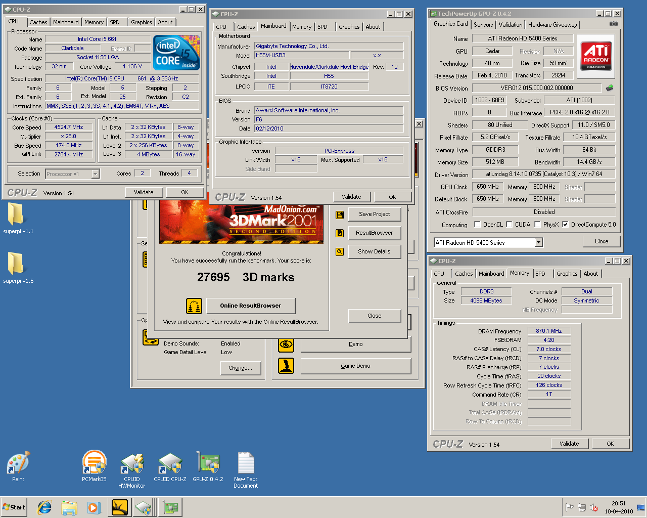
Task: Select the Memory tab in first CPU-Z window
Action: [x=94, y=22]
